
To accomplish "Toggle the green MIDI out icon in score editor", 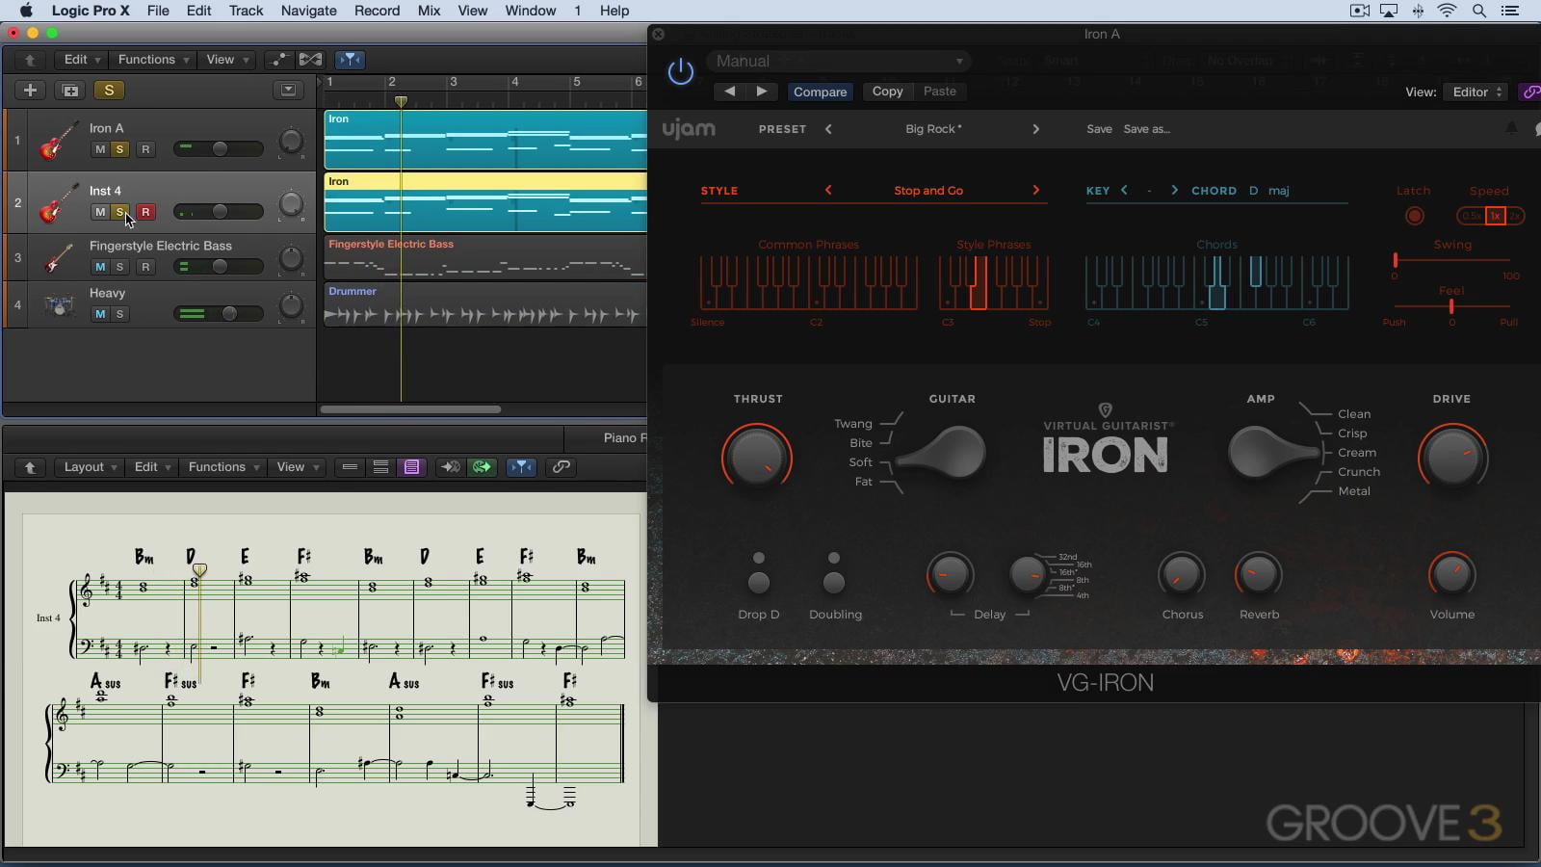I will [482, 467].
